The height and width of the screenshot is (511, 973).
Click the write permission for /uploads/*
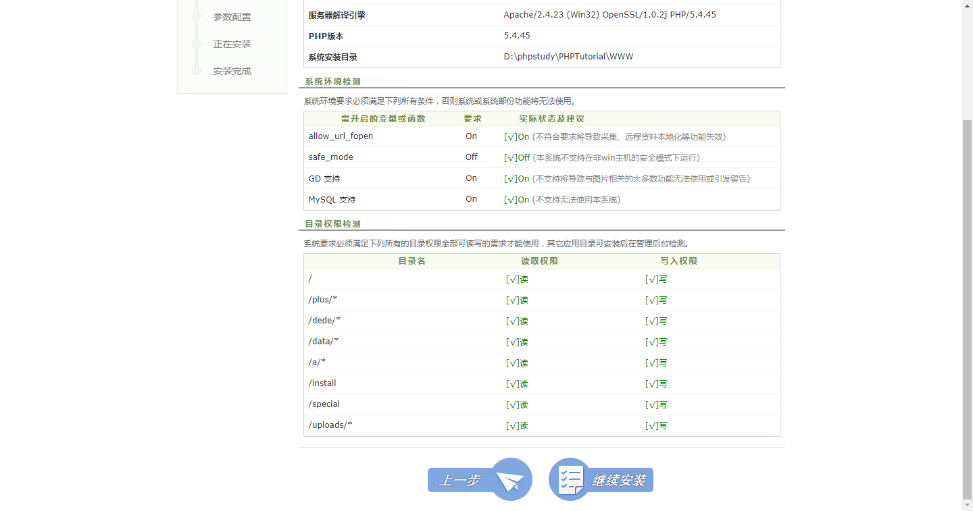click(656, 425)
